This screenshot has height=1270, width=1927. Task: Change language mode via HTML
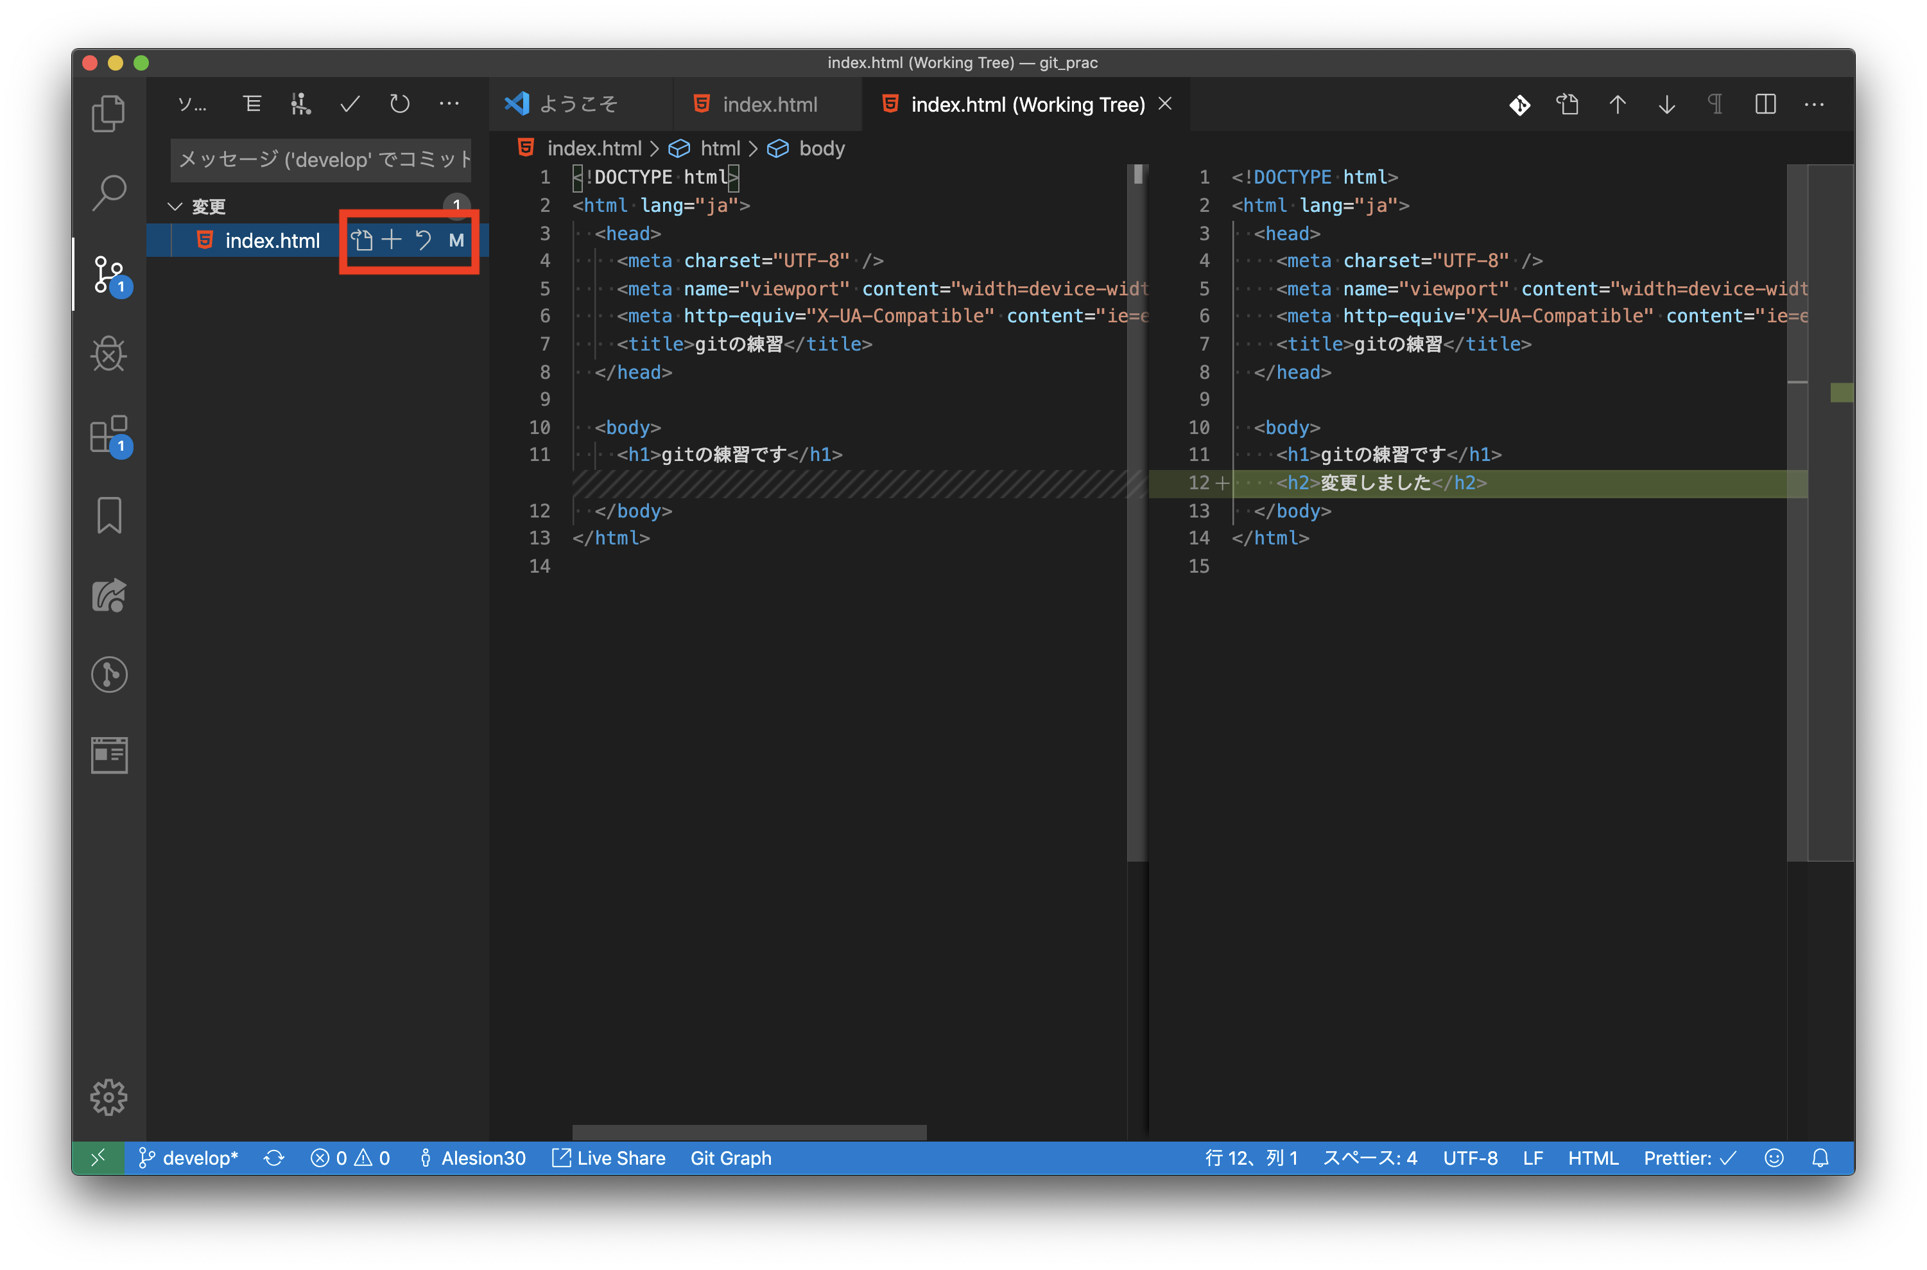(x=1593, y=1158)
